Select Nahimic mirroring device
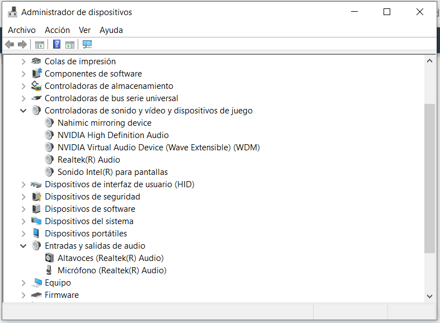The width and height of the screenshot is (440, 323). 105,123
